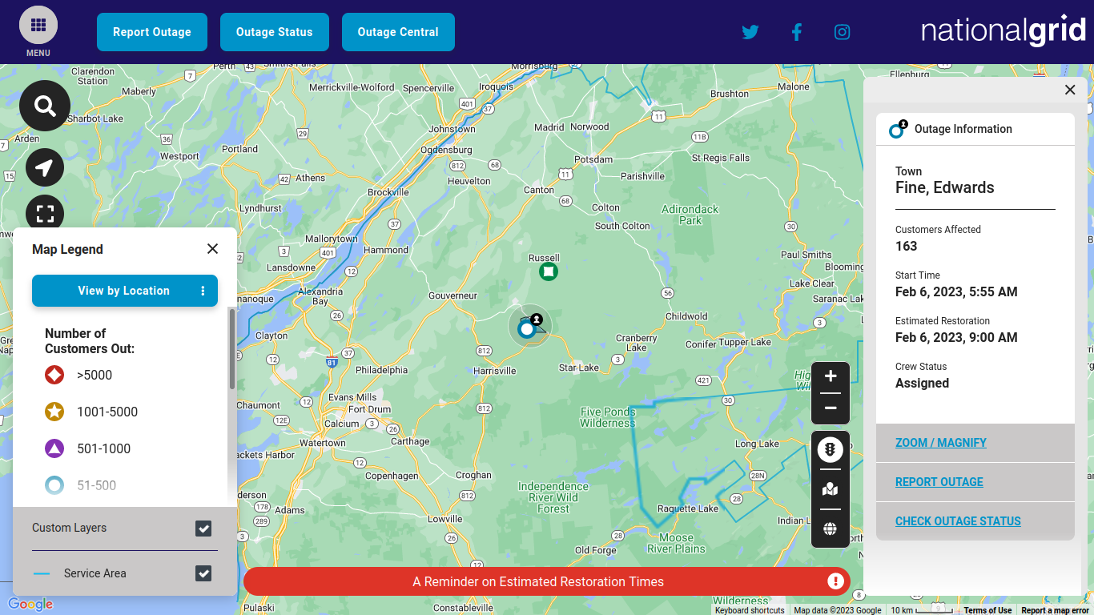This screenshot has height=615, width=1094.
Task: Open the main MENU grid icon
Action: (38, 25)
